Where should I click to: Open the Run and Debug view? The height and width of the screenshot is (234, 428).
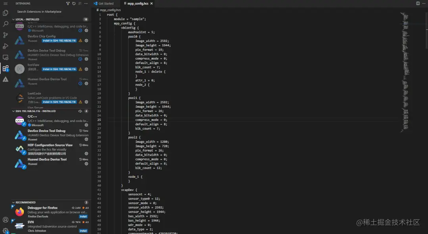(x=6, y=46)
